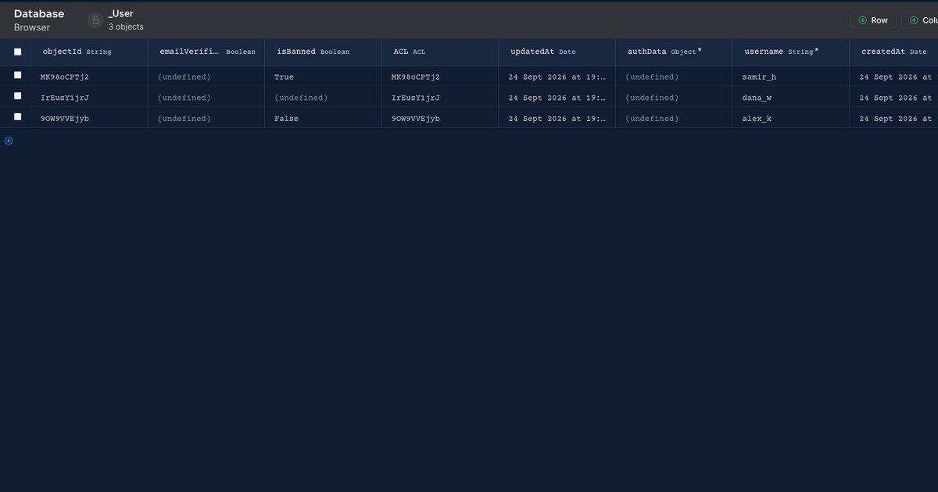Select samir_h's updatedAt date cell
This screenshot has height=492, width=938.
(x=557, y=77)
